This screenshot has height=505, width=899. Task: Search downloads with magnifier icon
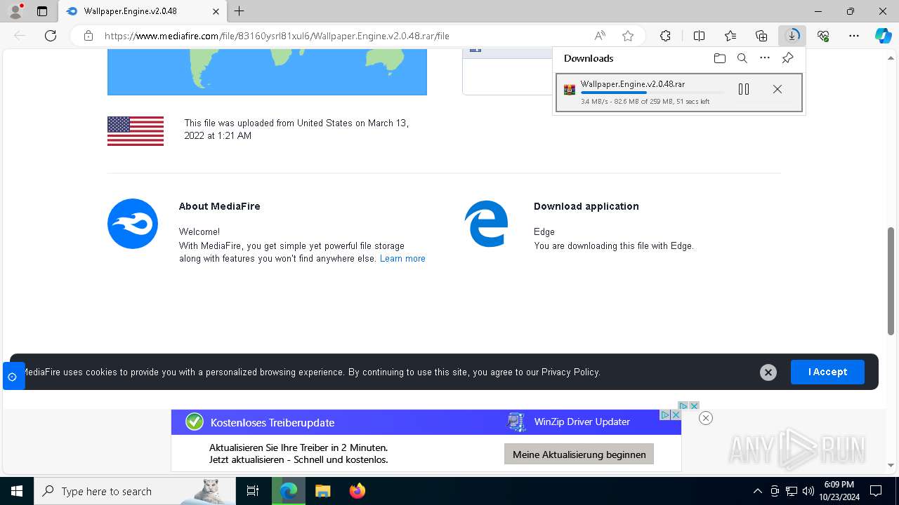(742, 58)
